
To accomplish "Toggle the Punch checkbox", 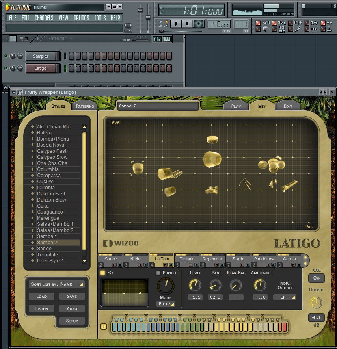I will coord(158,273).
